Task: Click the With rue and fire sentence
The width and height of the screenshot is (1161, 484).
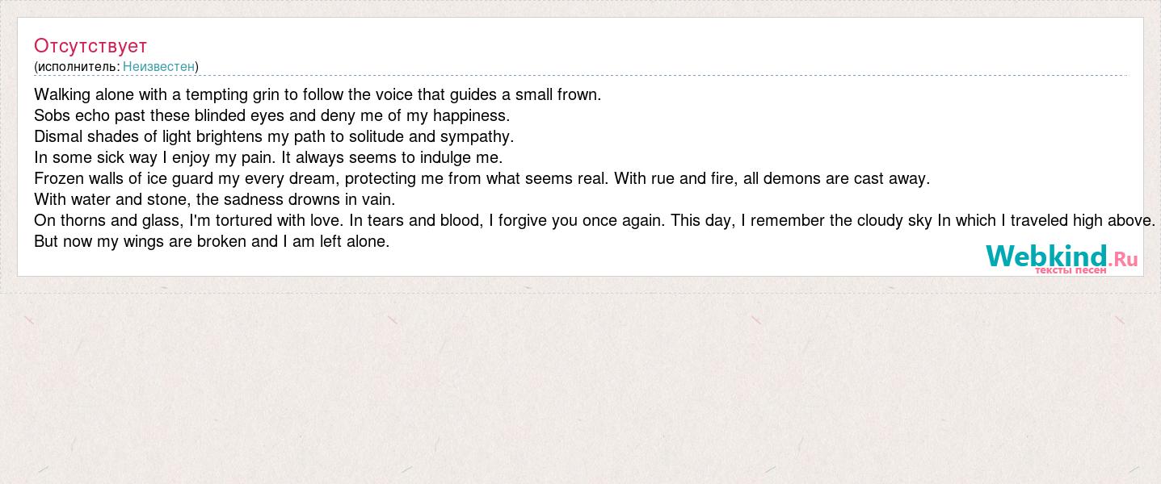Action: point(772,178)
